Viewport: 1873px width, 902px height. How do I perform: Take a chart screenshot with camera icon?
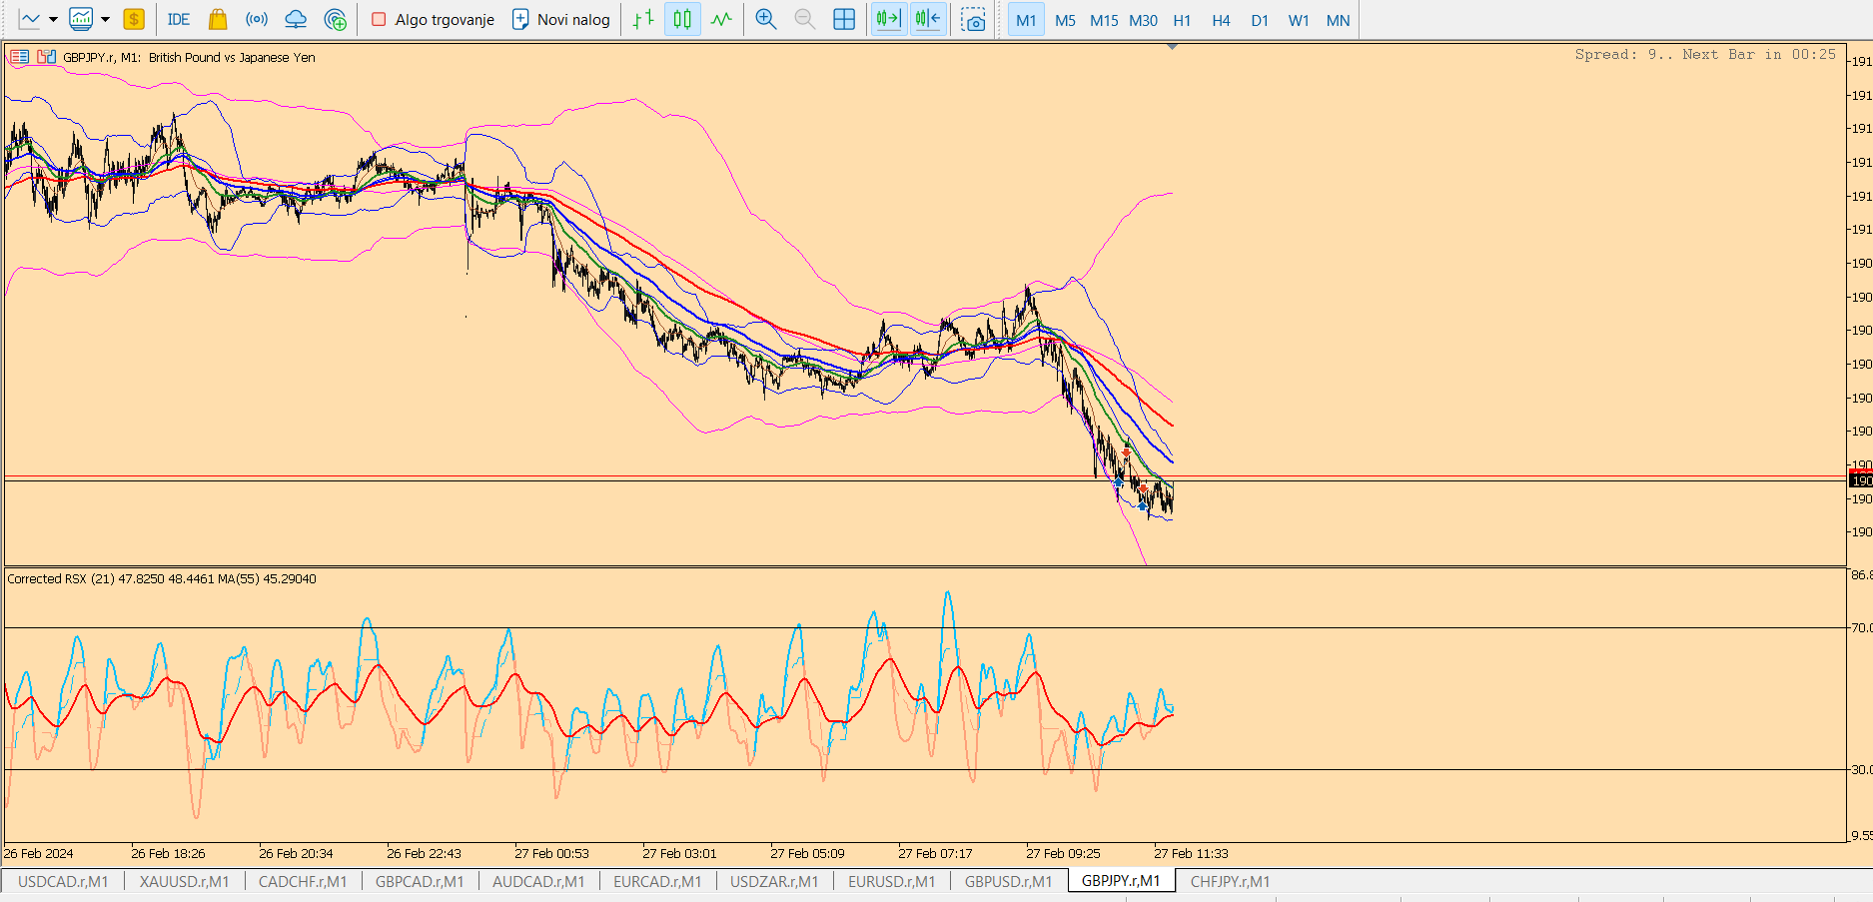pos(973,19)
